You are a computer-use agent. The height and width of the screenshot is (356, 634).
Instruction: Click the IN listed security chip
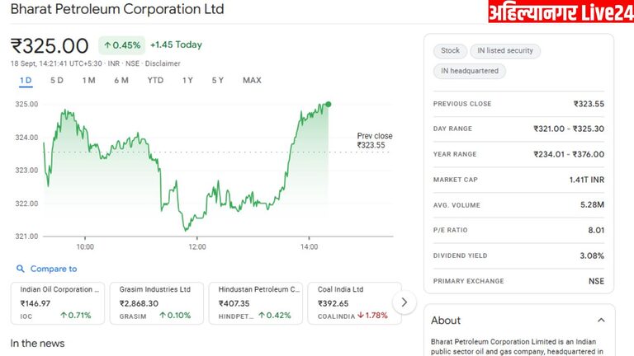pos(504,51)
